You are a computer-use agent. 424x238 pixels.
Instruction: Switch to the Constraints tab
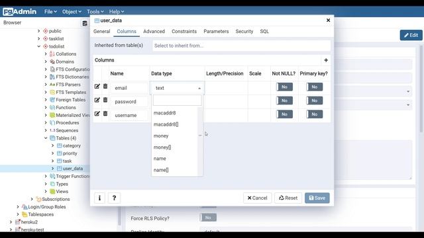184,31
